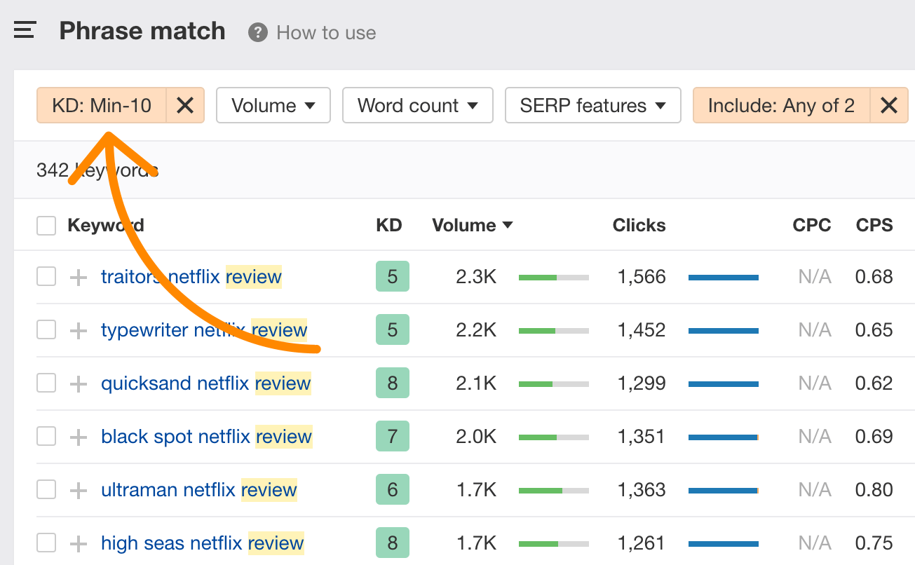The image size is (915, 565).
Task: Expand black spot netflix review plus icon
Action: point(79,437)
